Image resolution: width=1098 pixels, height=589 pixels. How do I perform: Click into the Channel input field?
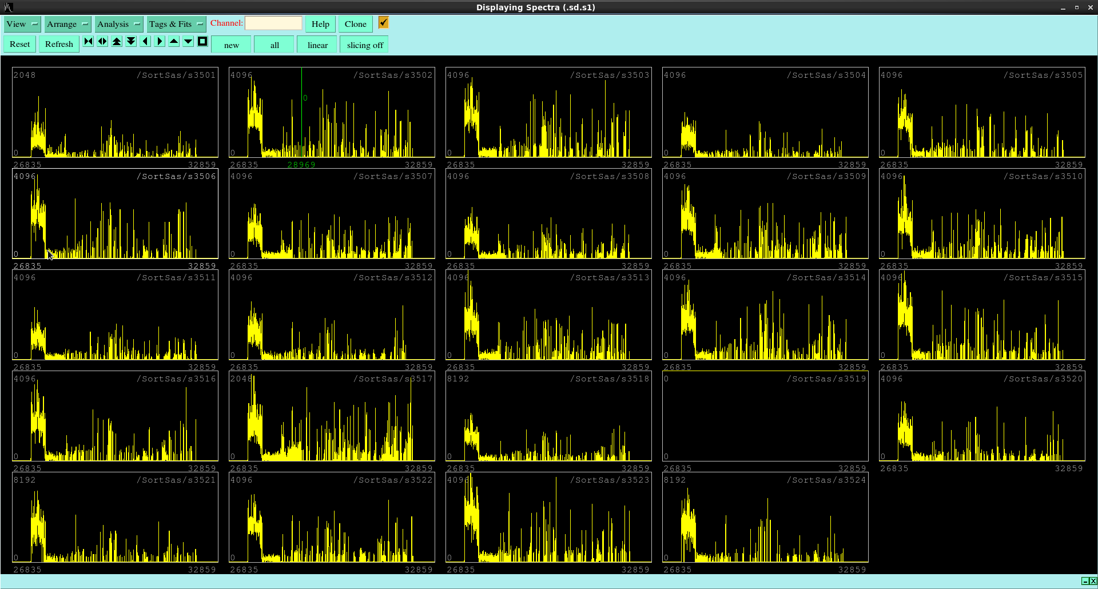point(273,23)
